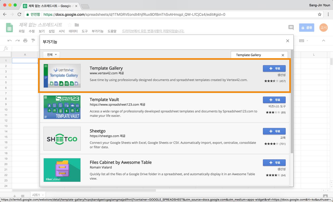
Task: Expand the 시트1 tab options arrow
Action: click(43, 195)
